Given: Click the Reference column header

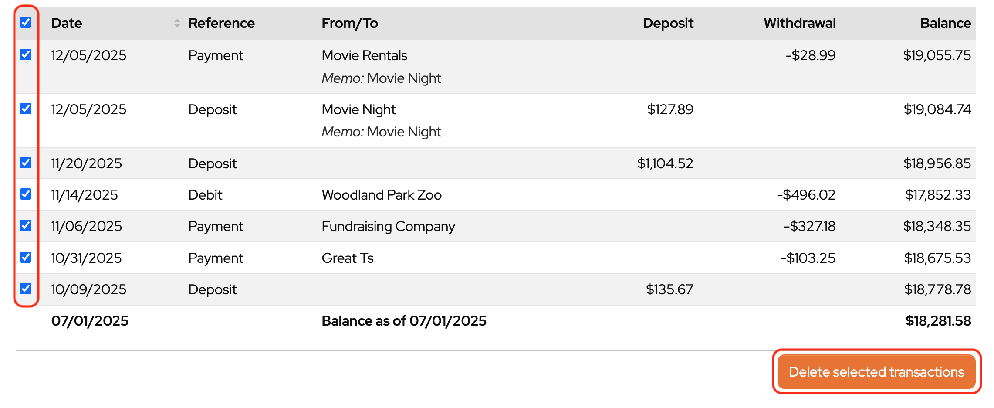Looking at the screenshot, I should click(x=221, y=23).
